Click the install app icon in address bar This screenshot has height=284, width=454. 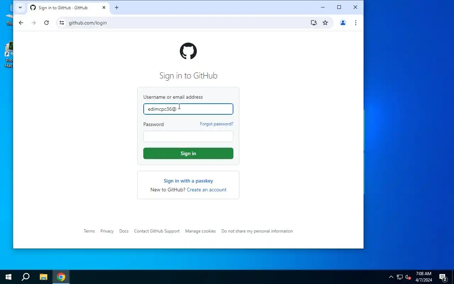[x=314, y=23]
